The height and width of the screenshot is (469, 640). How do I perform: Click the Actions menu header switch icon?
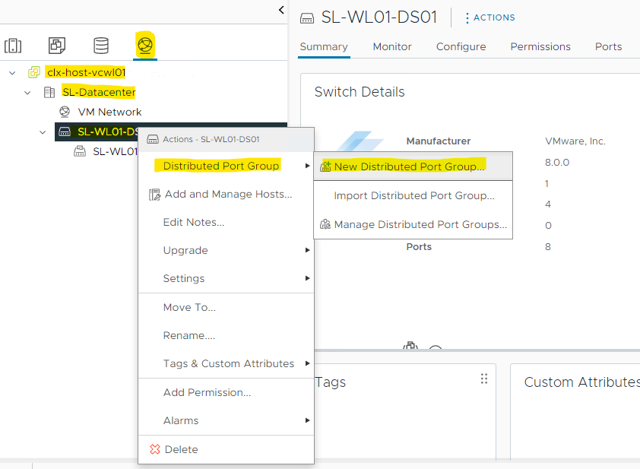pyautogui.click(x=153, y=140)
